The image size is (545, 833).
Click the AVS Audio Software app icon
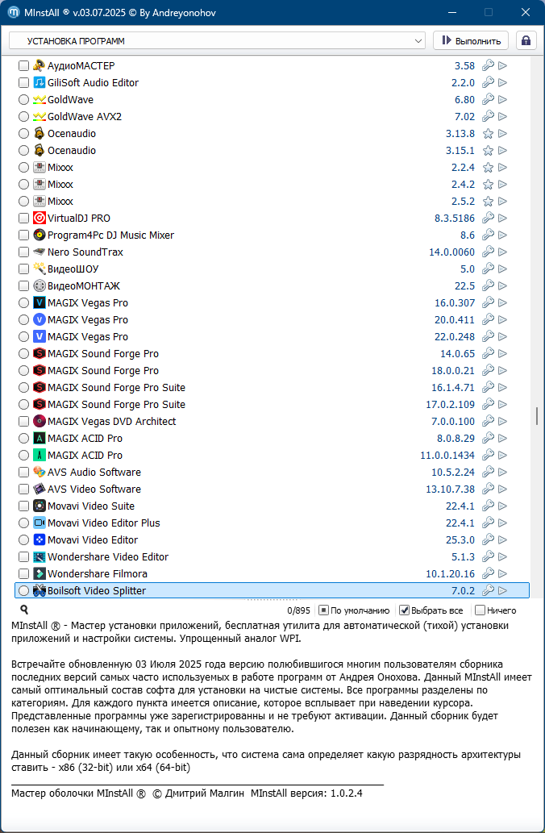tap(40, 473)
